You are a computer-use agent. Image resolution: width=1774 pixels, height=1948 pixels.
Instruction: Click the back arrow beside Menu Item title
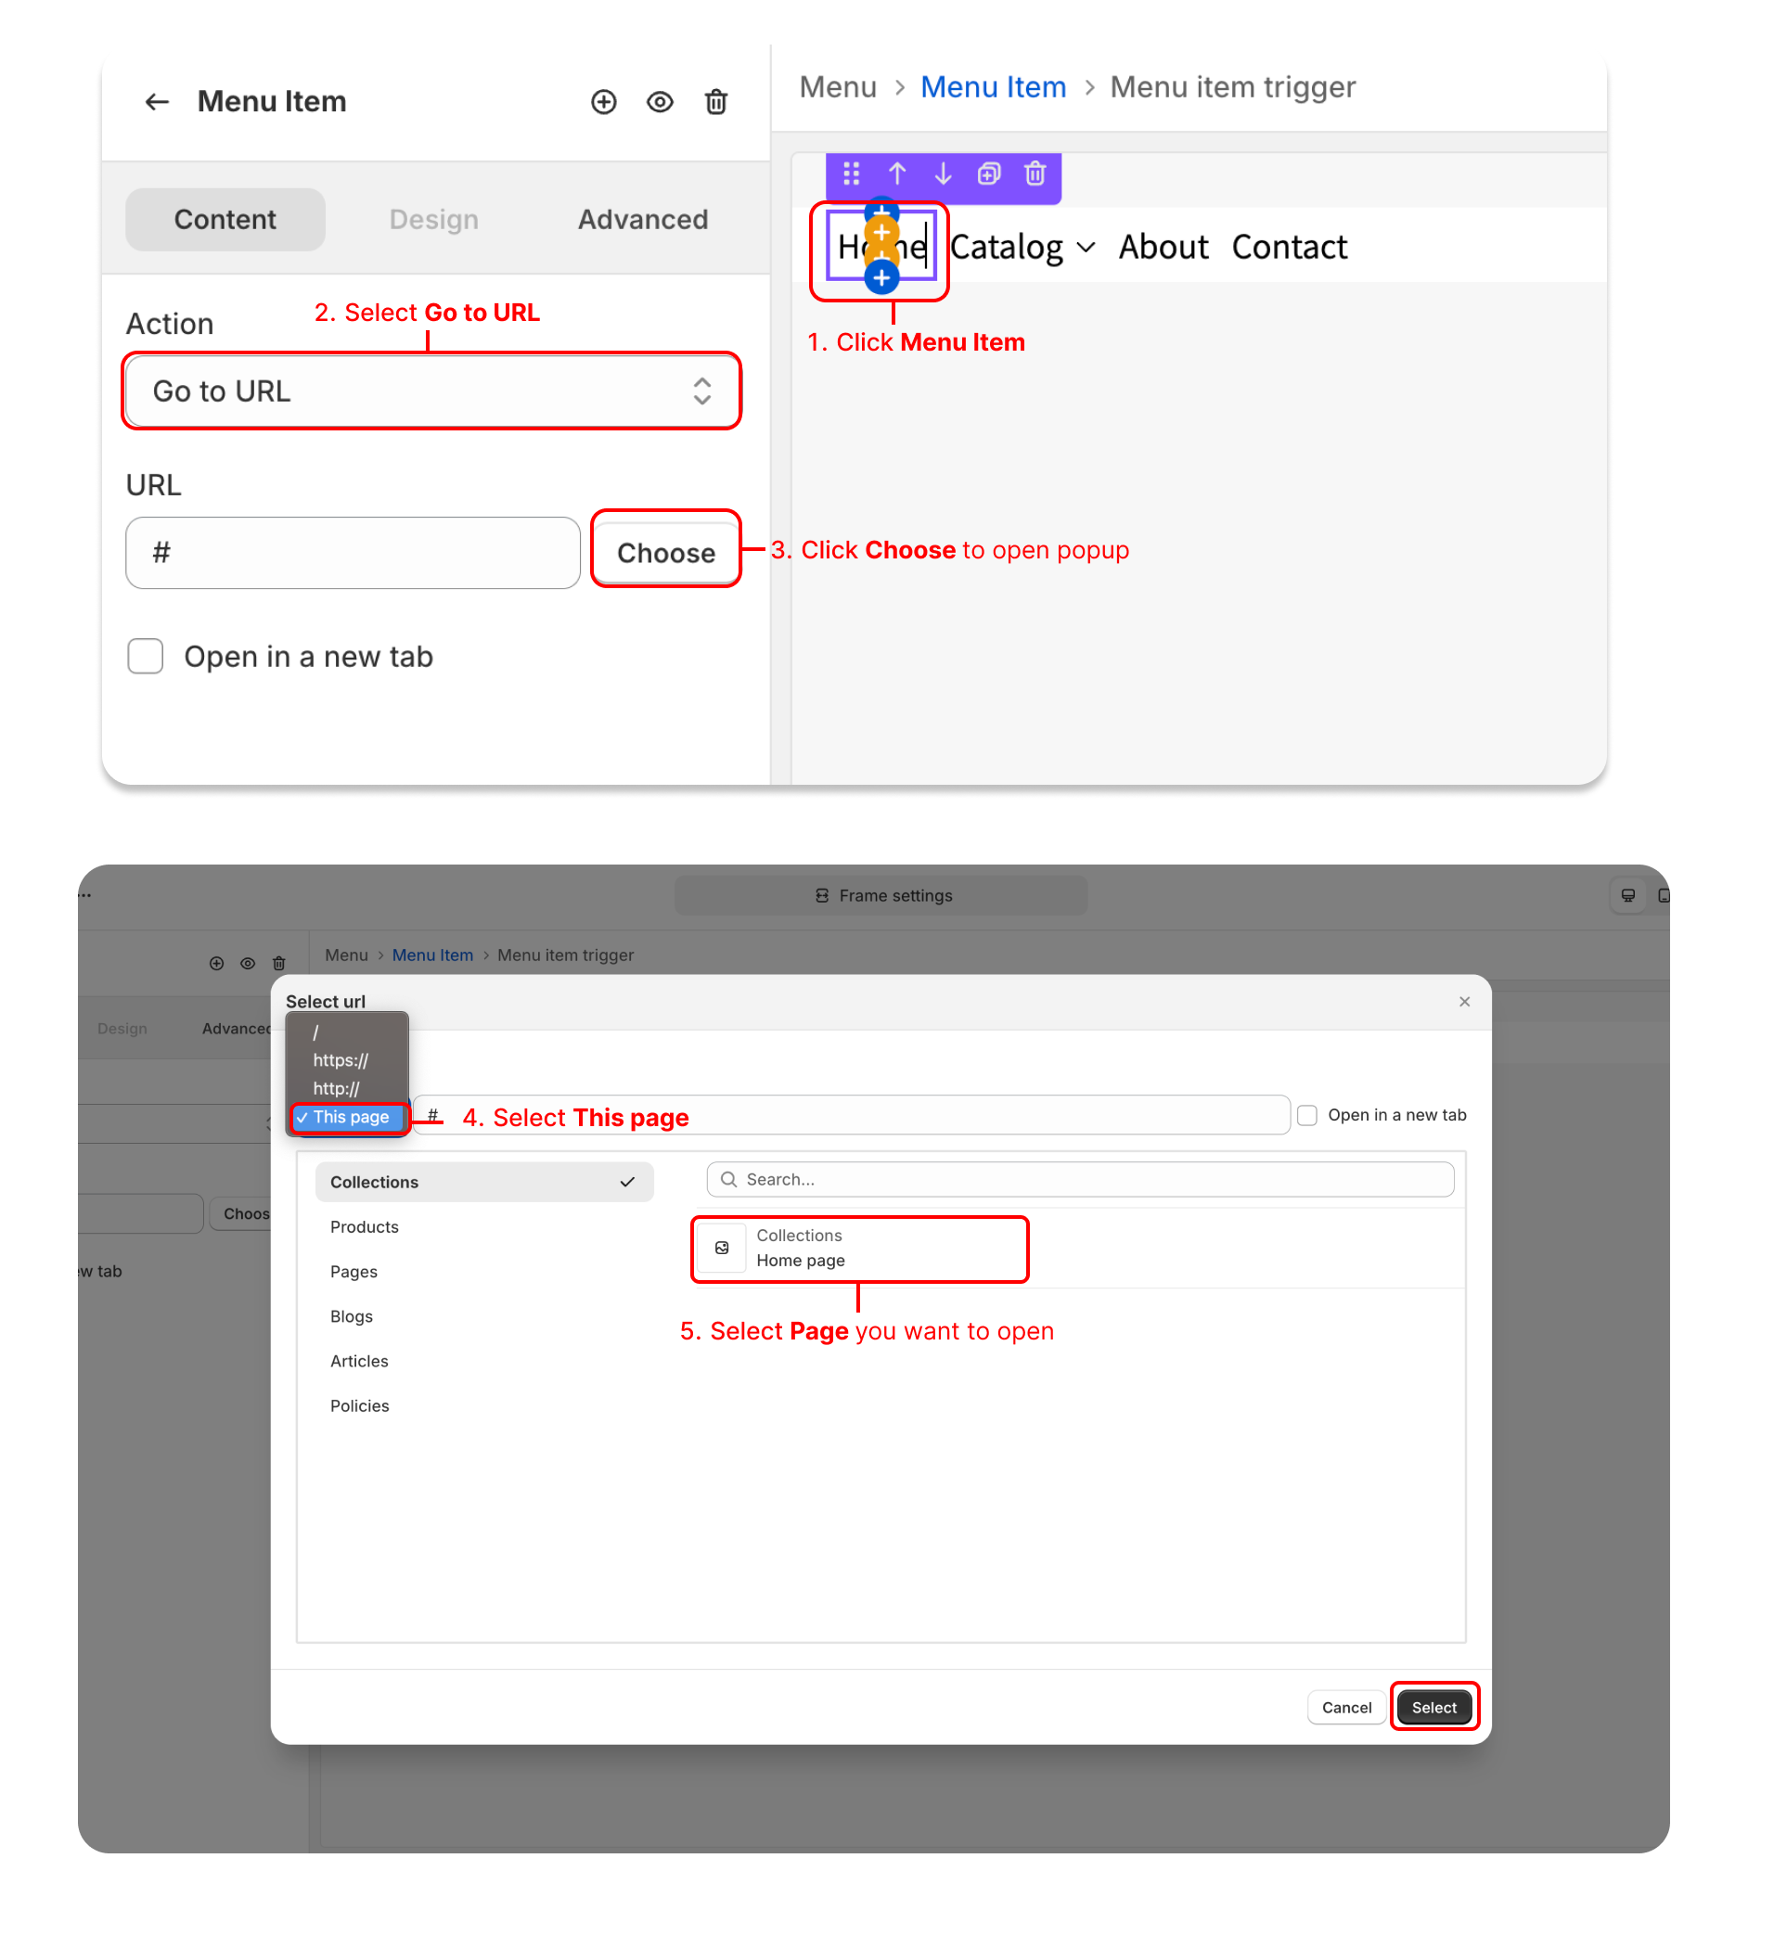[157, 101]
